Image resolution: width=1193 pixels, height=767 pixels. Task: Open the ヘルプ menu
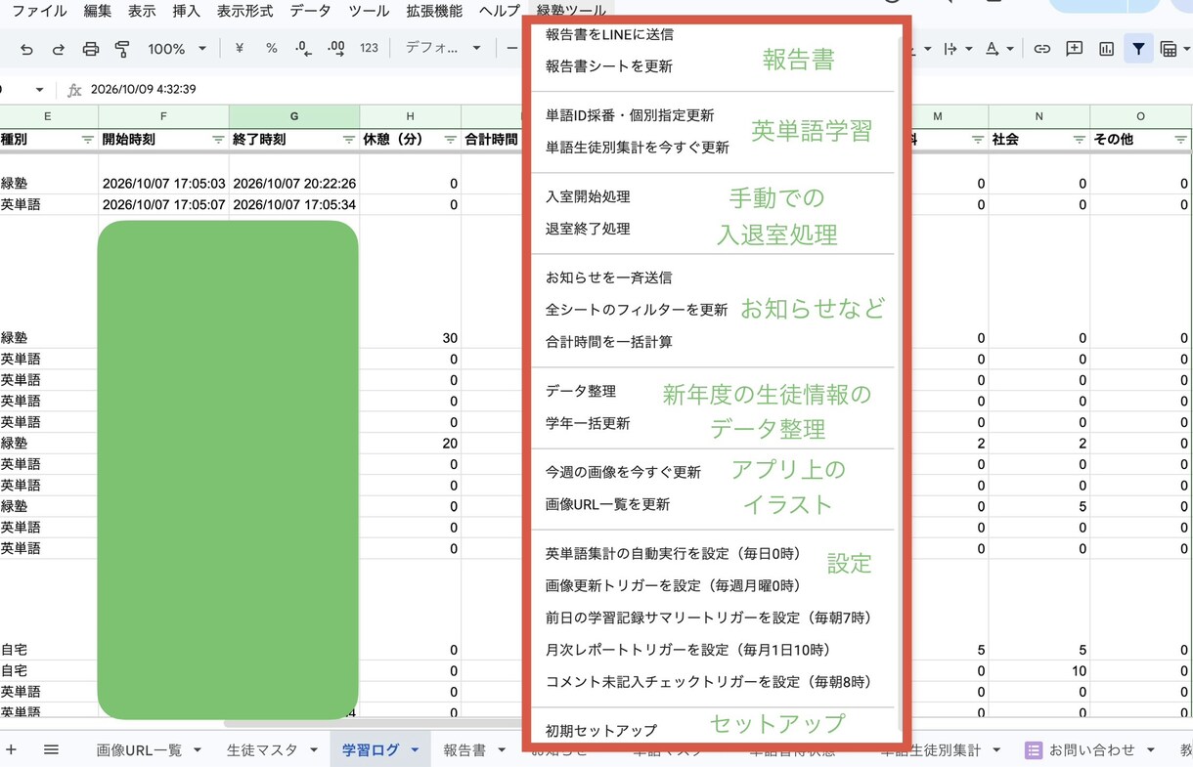[x=500, y=12]
